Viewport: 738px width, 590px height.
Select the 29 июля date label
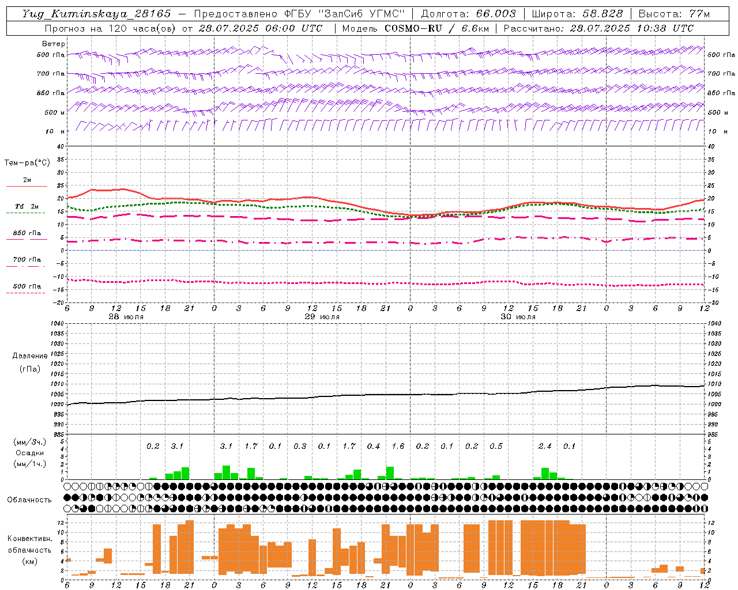322,317
